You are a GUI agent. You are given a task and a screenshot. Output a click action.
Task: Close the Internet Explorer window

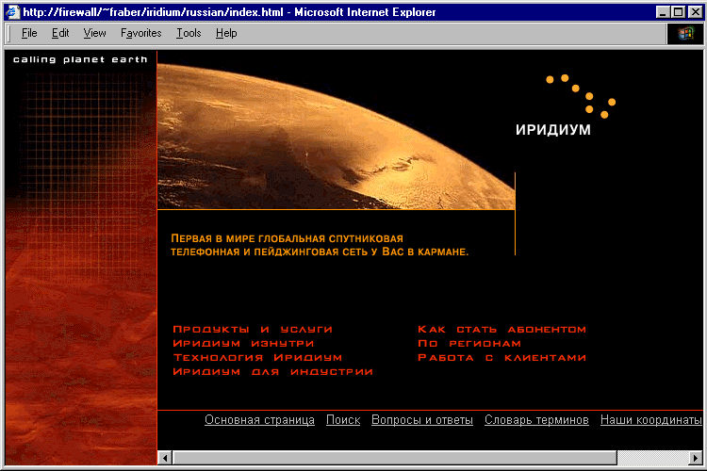(696, 12)
